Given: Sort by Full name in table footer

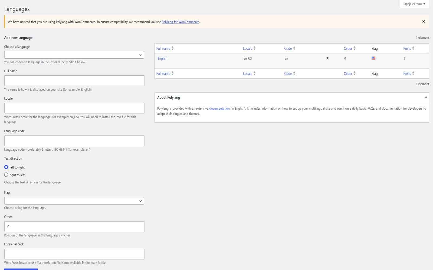Looking at the screenshot, I should (x=165, y=73).
